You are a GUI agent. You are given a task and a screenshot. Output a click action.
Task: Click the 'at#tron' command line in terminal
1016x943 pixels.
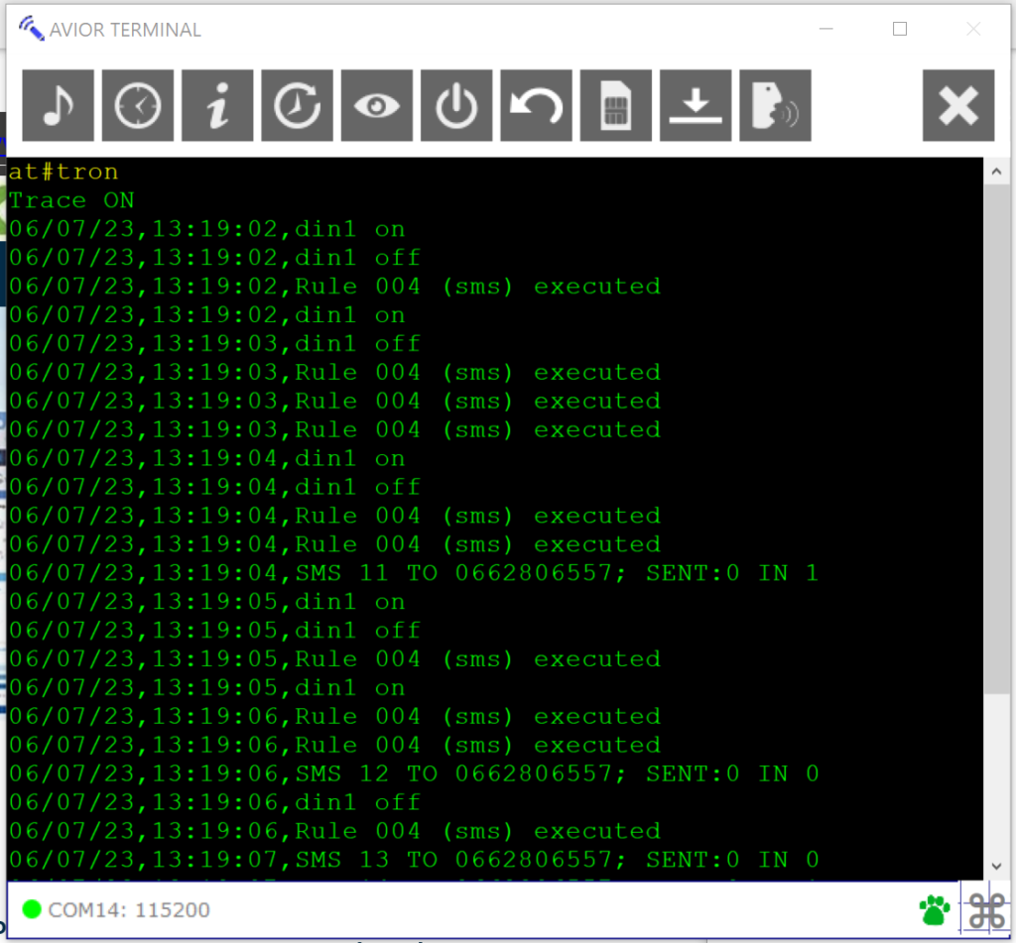(63, 172)
